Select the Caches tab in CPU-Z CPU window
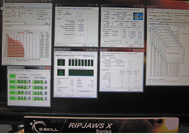 pyautogui.click(x=108, y=9)
